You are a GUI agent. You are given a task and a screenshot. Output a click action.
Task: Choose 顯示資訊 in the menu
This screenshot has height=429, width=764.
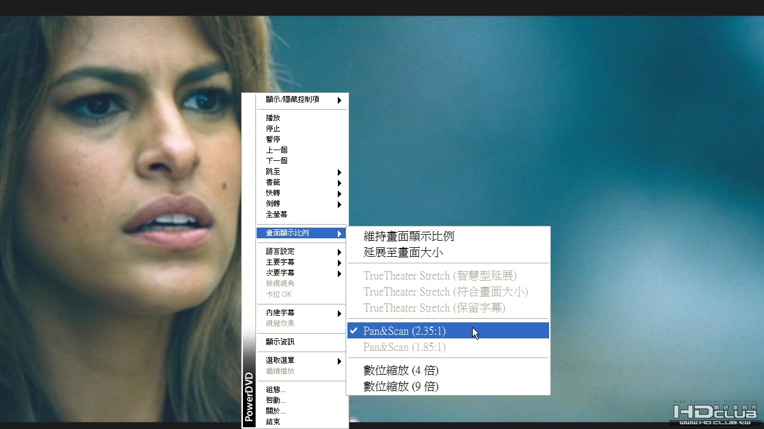coord(302,342)
